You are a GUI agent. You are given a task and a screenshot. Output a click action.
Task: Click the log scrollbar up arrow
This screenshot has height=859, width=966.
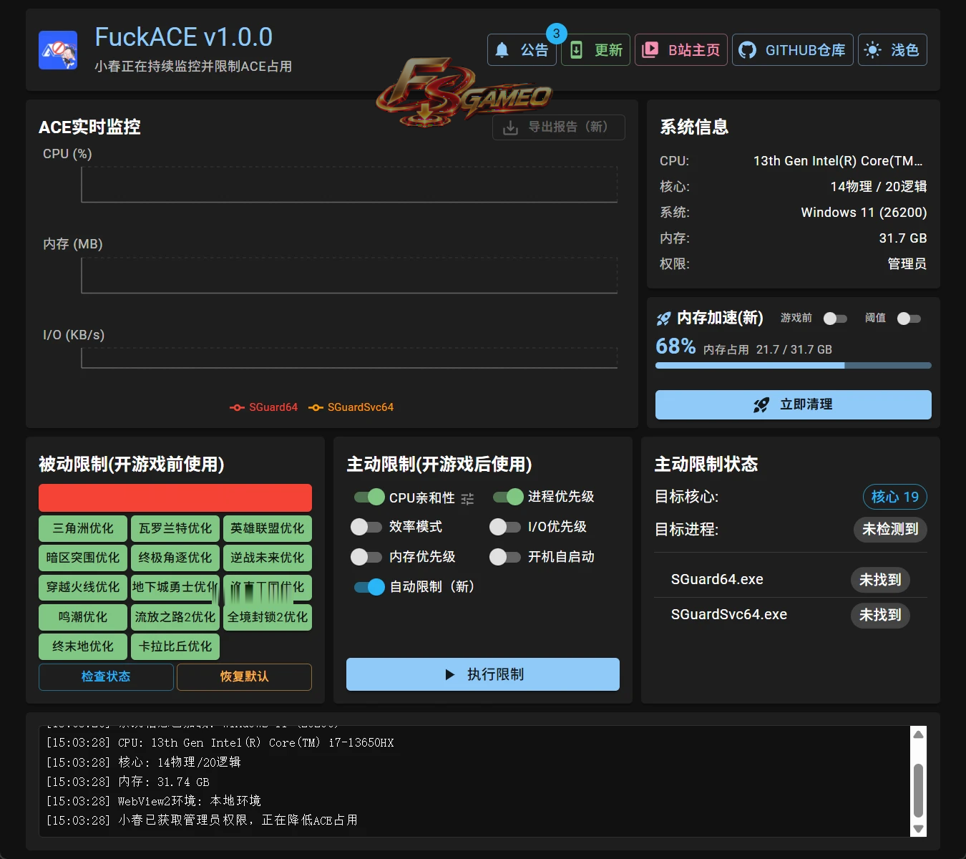(919, 734)
